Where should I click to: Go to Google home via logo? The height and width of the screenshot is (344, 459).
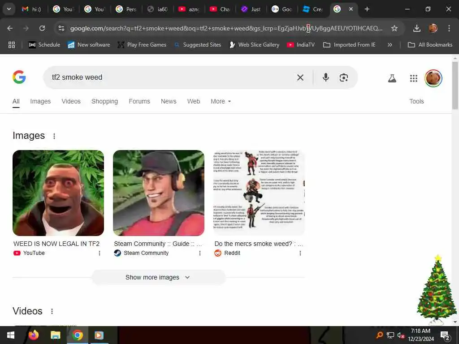(x=19, y=77)
